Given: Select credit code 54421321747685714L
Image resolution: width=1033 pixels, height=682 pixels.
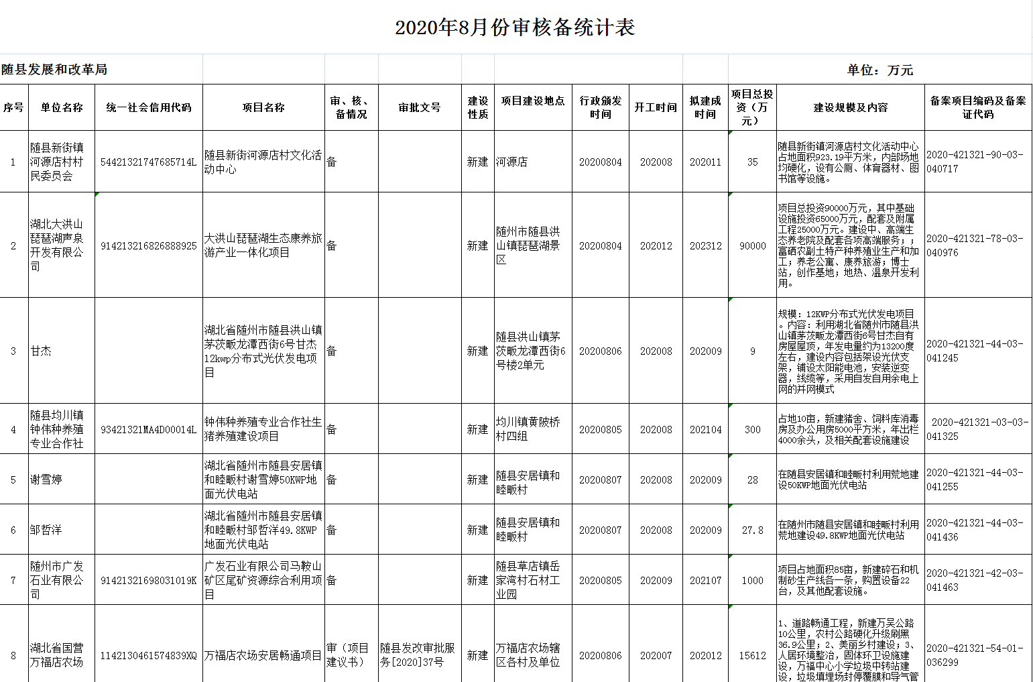Looking at the screenshot, I should (x=149, y=162).
